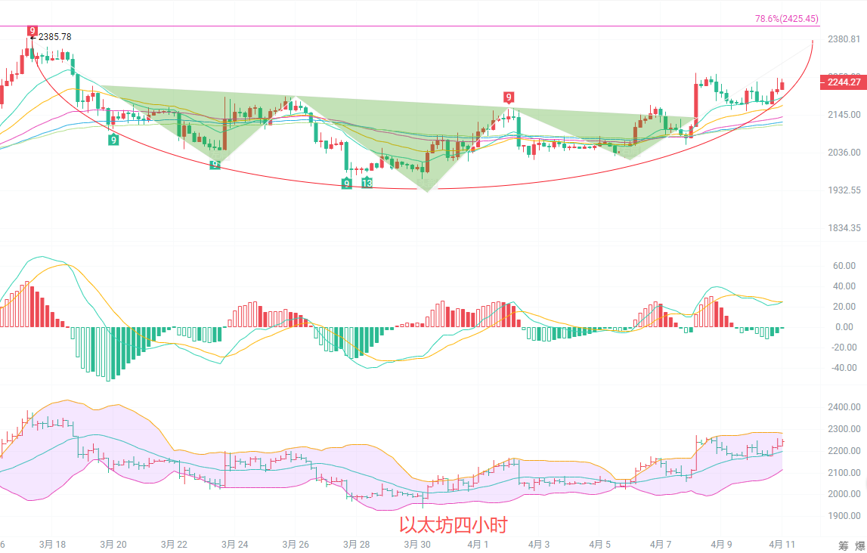Viewport: 867px width, 553px height.
Task: Click the 筹 icon at bottom right
Action: click(844, 545)
